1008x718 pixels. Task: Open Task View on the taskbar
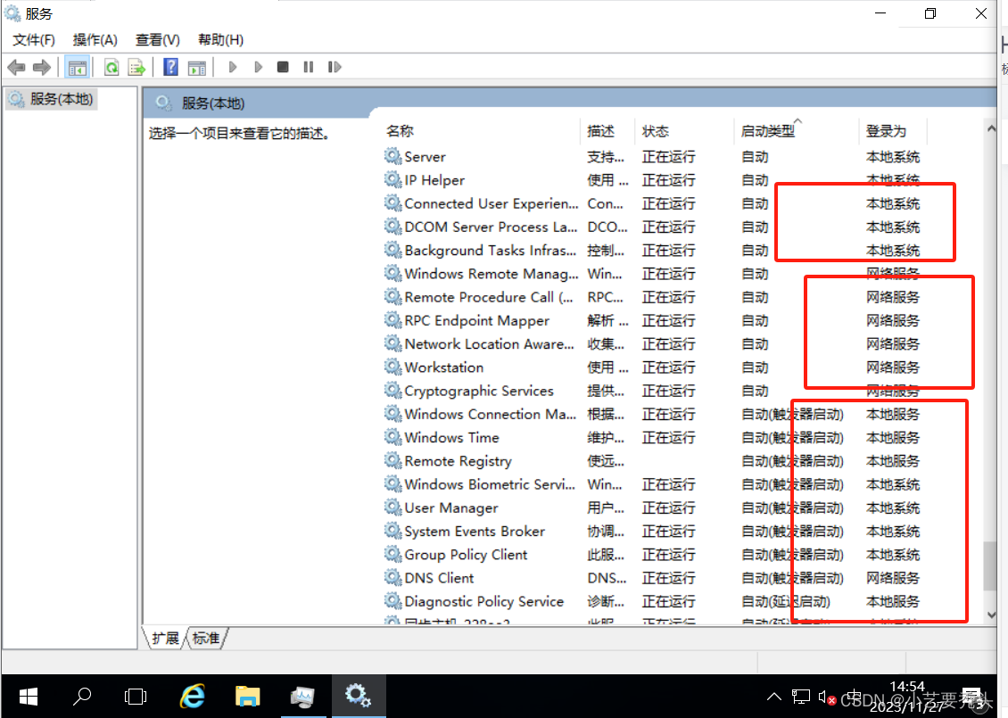[136, 697]
